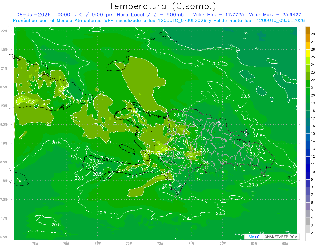Click the '28' value on the color scale
This screenshot has width=320, height=247.
point(313,34)
